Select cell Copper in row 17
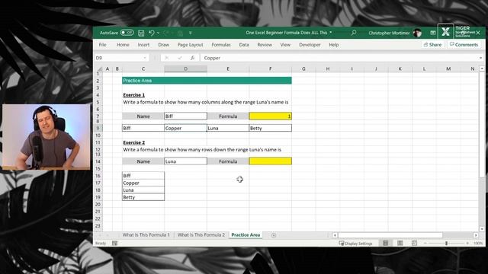Image resolution: width=488 pixels, height=274 pixels. click(143, 183)
